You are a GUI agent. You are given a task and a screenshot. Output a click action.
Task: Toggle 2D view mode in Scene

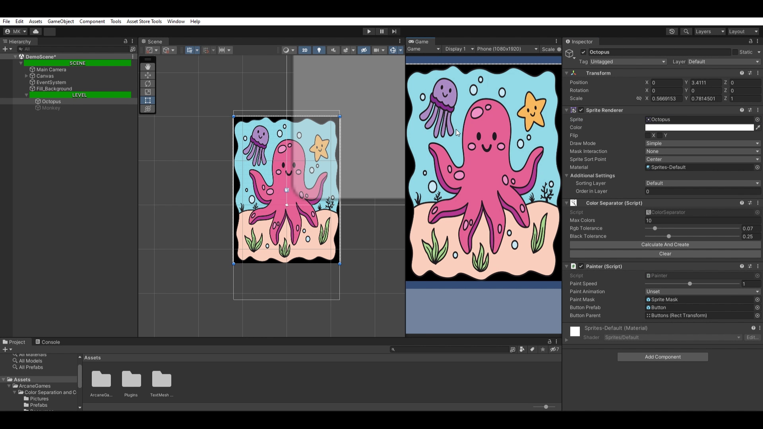click(x=305, y=50)
